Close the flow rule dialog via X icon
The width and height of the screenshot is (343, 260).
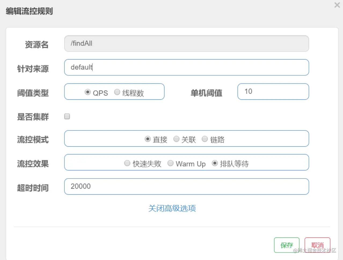click(337, 5)
